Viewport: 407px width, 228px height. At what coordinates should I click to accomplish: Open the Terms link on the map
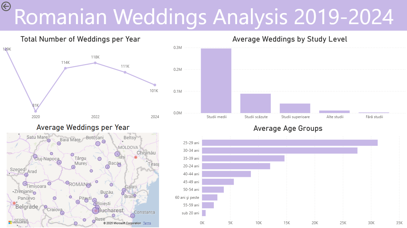[147, 223]
